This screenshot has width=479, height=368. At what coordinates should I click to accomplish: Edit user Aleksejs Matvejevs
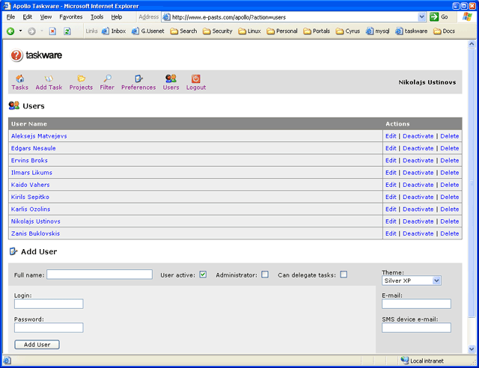point(391,136)
